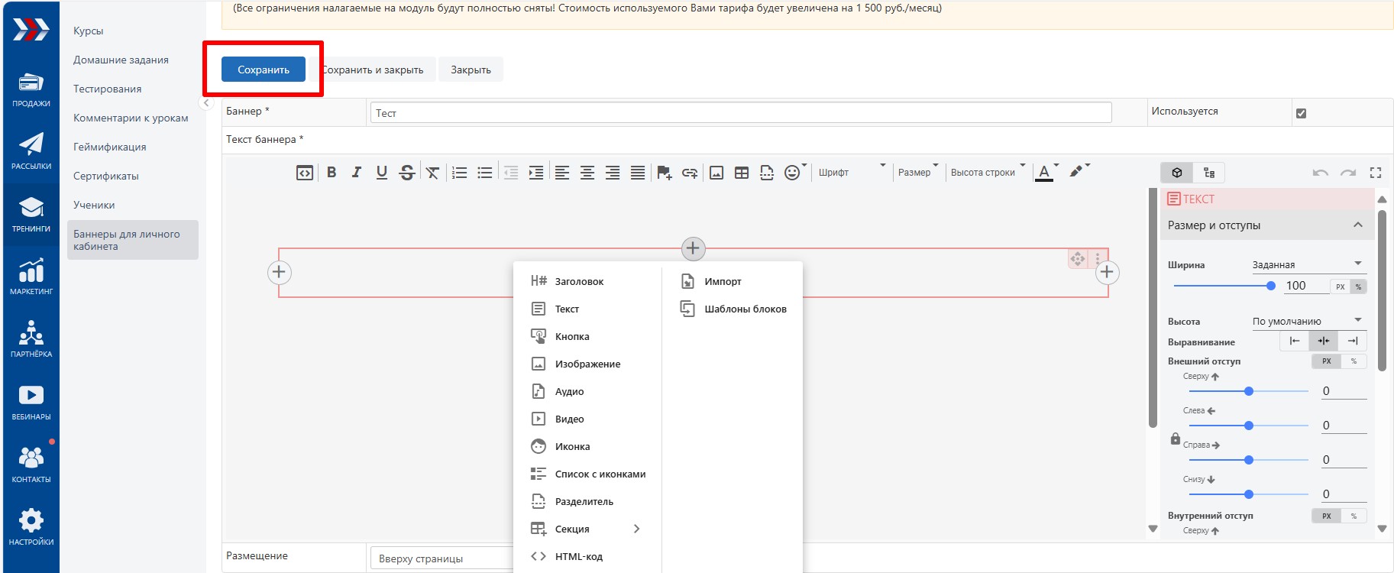Open the code view in editor toolbar
Image resolution: width=1394 pixels, height=573 pixels.
[x=305, y=173]
